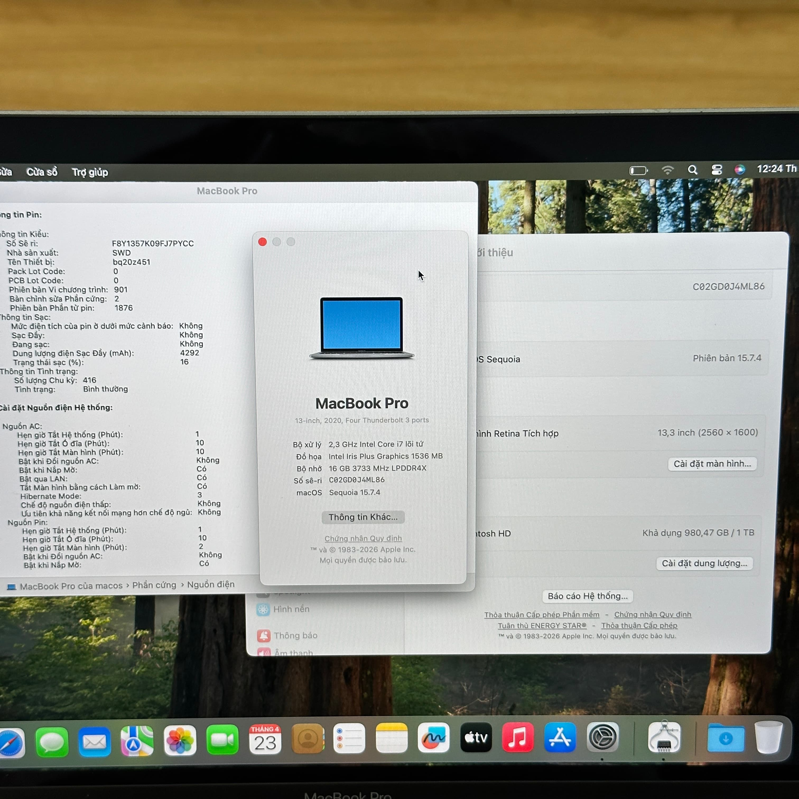Viewport: 799px width, 799px height.
Task: Open Photos app in the Dock
Action: [180, 740]
